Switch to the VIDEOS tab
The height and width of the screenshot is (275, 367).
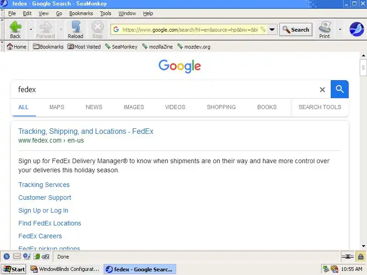(x=175, y=107)
